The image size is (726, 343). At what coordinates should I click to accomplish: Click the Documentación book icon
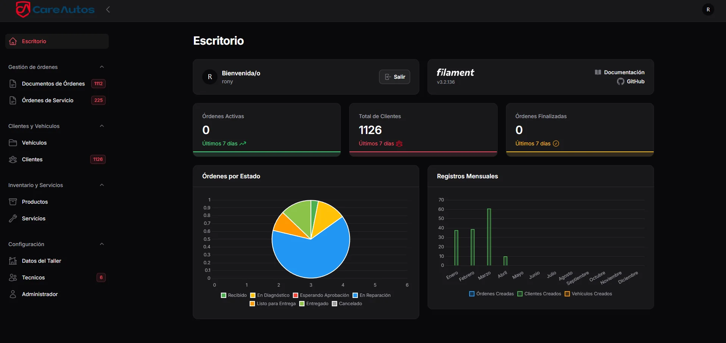pos(598,72)
